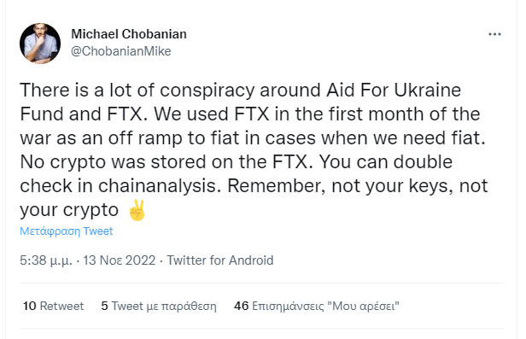This screenshot has width=526, height=339.
Task: Open the 5 Tweet με παράθεση list
Action: (159, 306)
